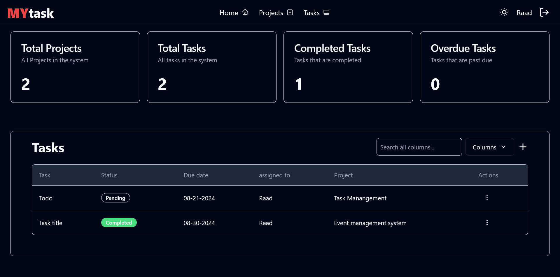Click the logout arrow icon
This screenshot has height=277, width=560.
pyautogui.click(x=544, y=13)
